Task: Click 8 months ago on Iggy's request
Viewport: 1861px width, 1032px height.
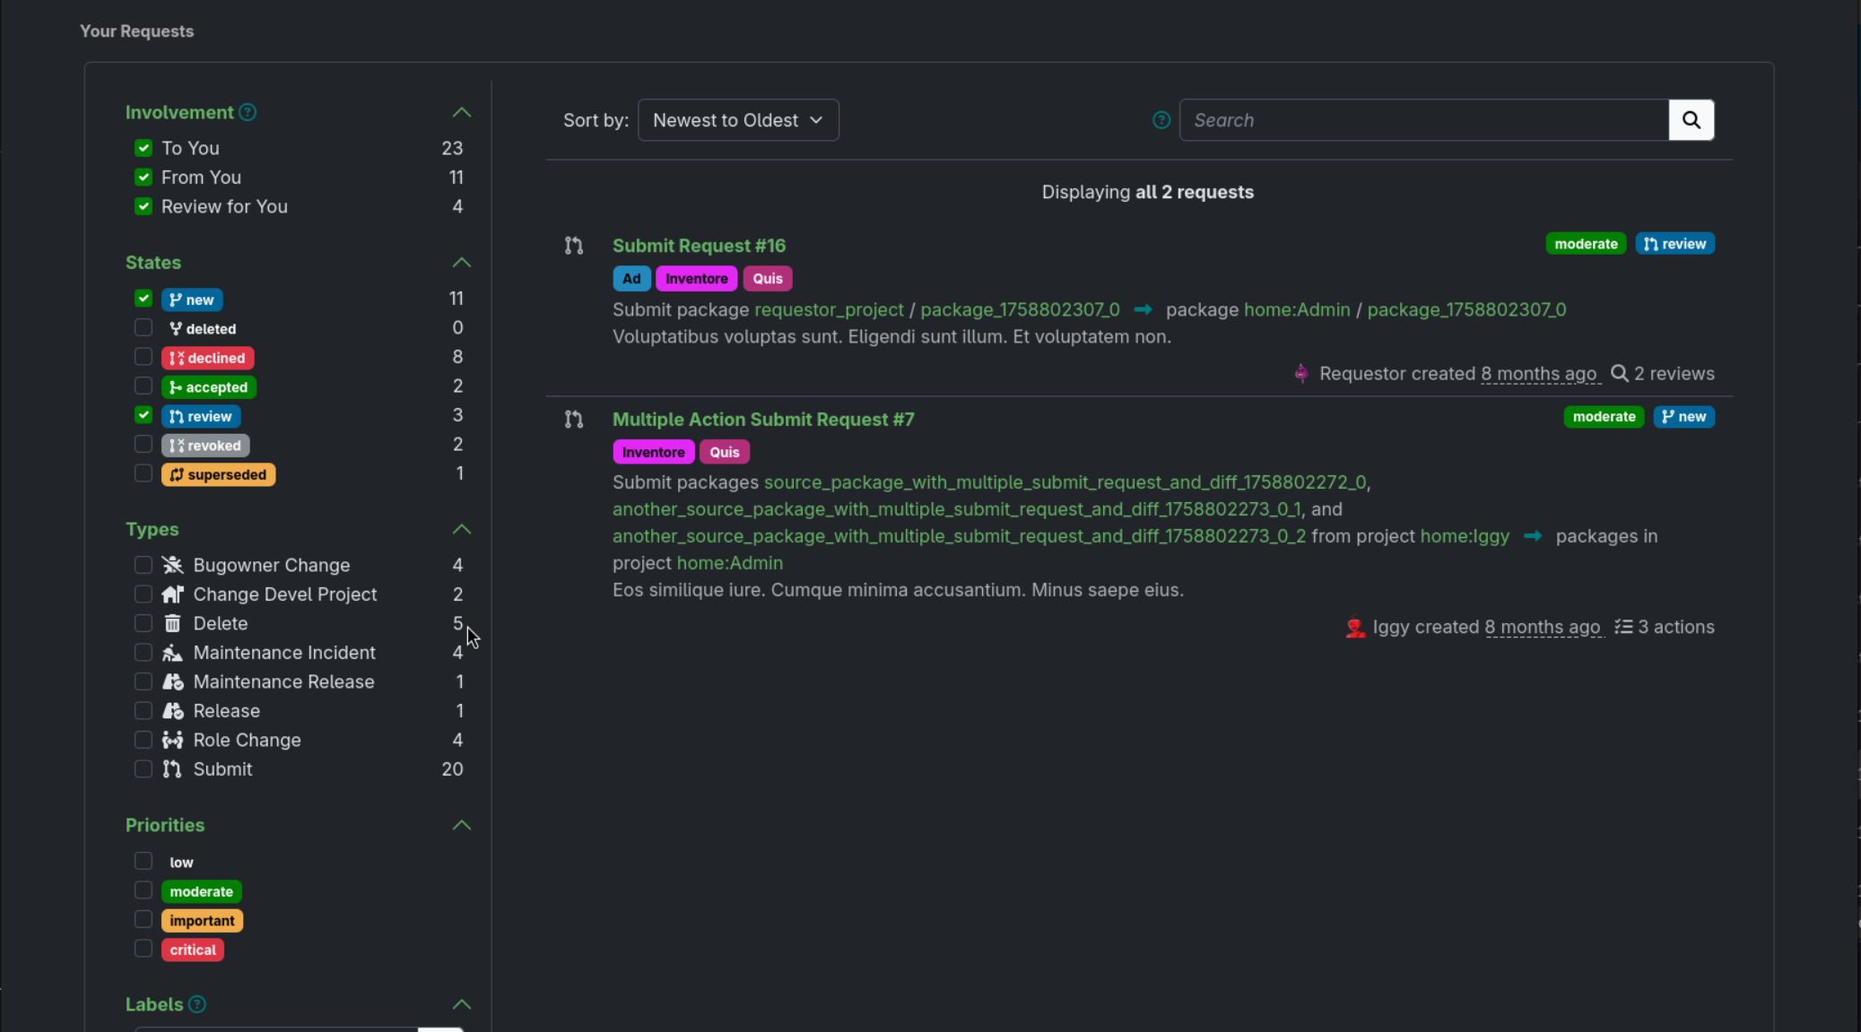Action: coord(1543,627)
